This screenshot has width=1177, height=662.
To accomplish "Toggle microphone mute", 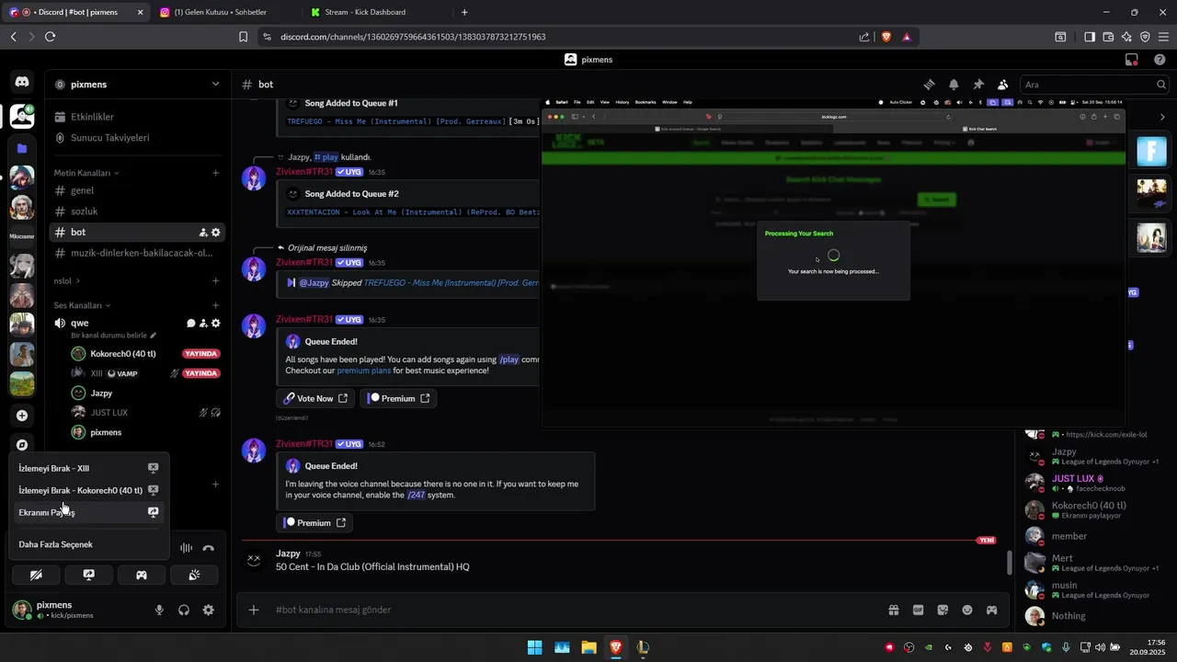I will [x=159, y=610].
